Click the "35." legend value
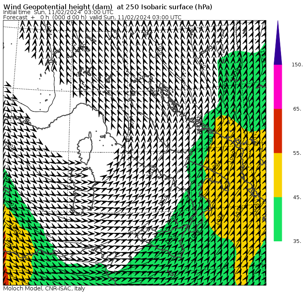The image size is (306, 294). pos(298,241)
